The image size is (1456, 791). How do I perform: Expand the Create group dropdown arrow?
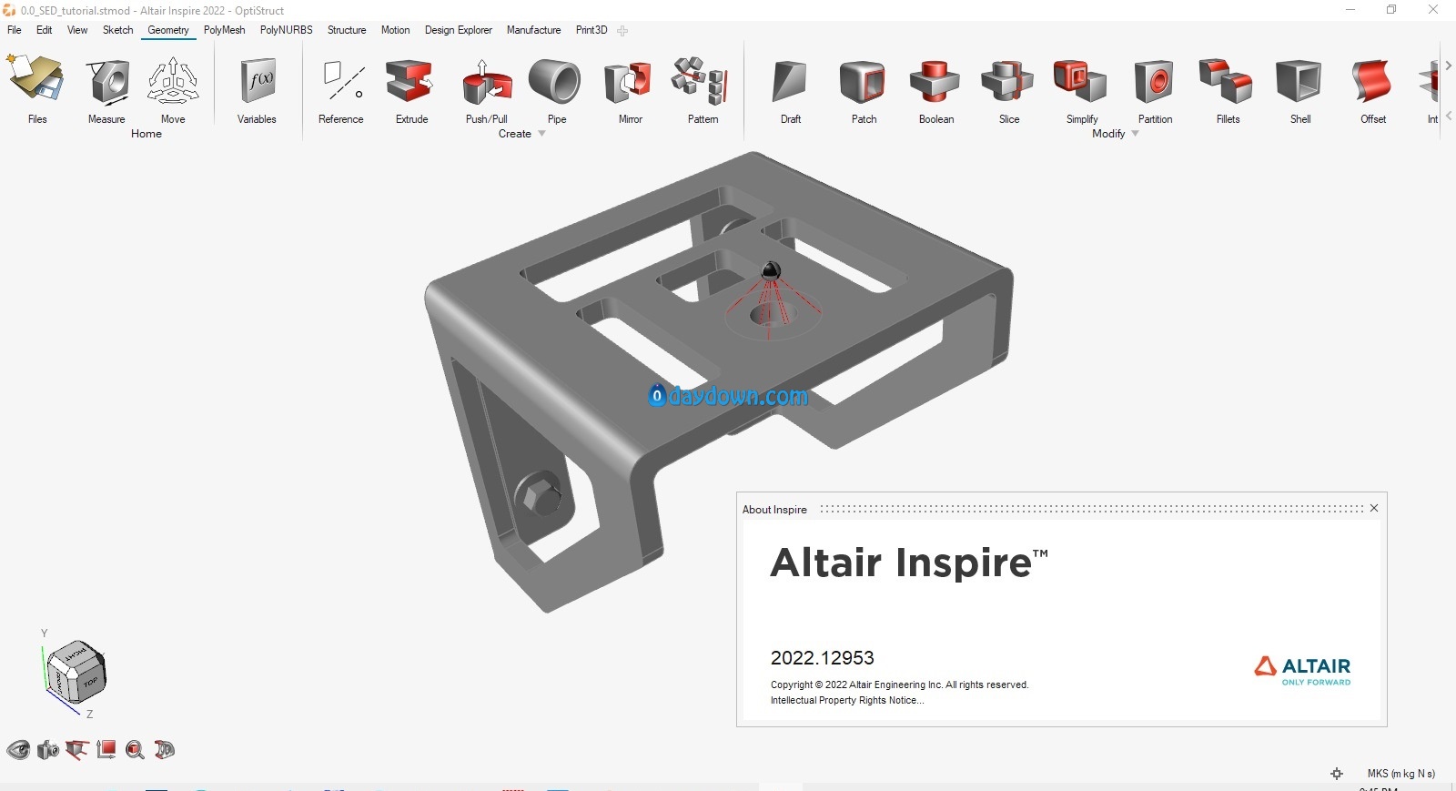click(542, 134)
